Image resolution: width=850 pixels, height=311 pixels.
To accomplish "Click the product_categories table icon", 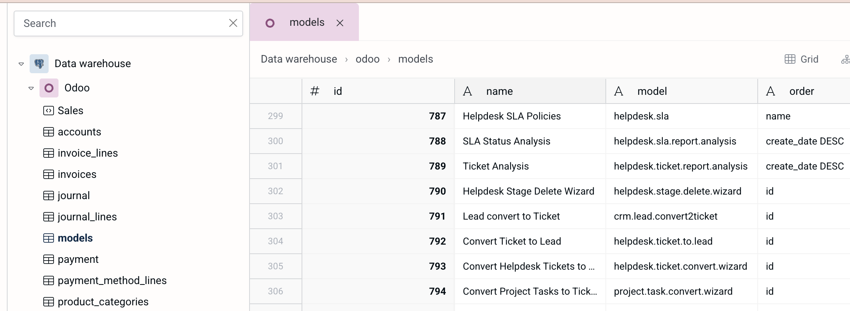I will point(49,302).
